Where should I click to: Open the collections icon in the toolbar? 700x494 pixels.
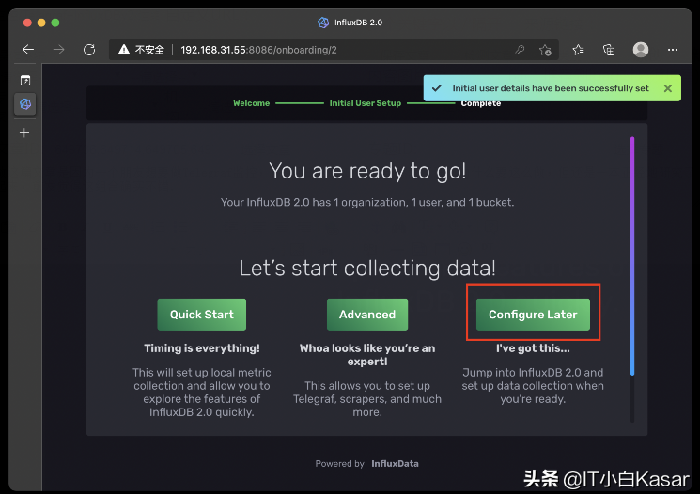click(609, 50)
